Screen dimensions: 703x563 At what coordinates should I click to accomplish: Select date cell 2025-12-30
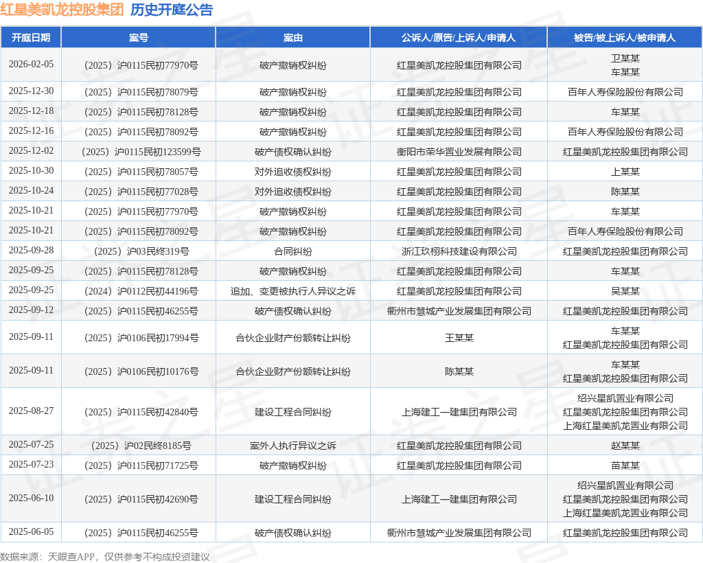[31, 91]
